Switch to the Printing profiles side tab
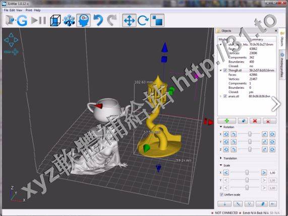288x216 pixels. [282, 65]
